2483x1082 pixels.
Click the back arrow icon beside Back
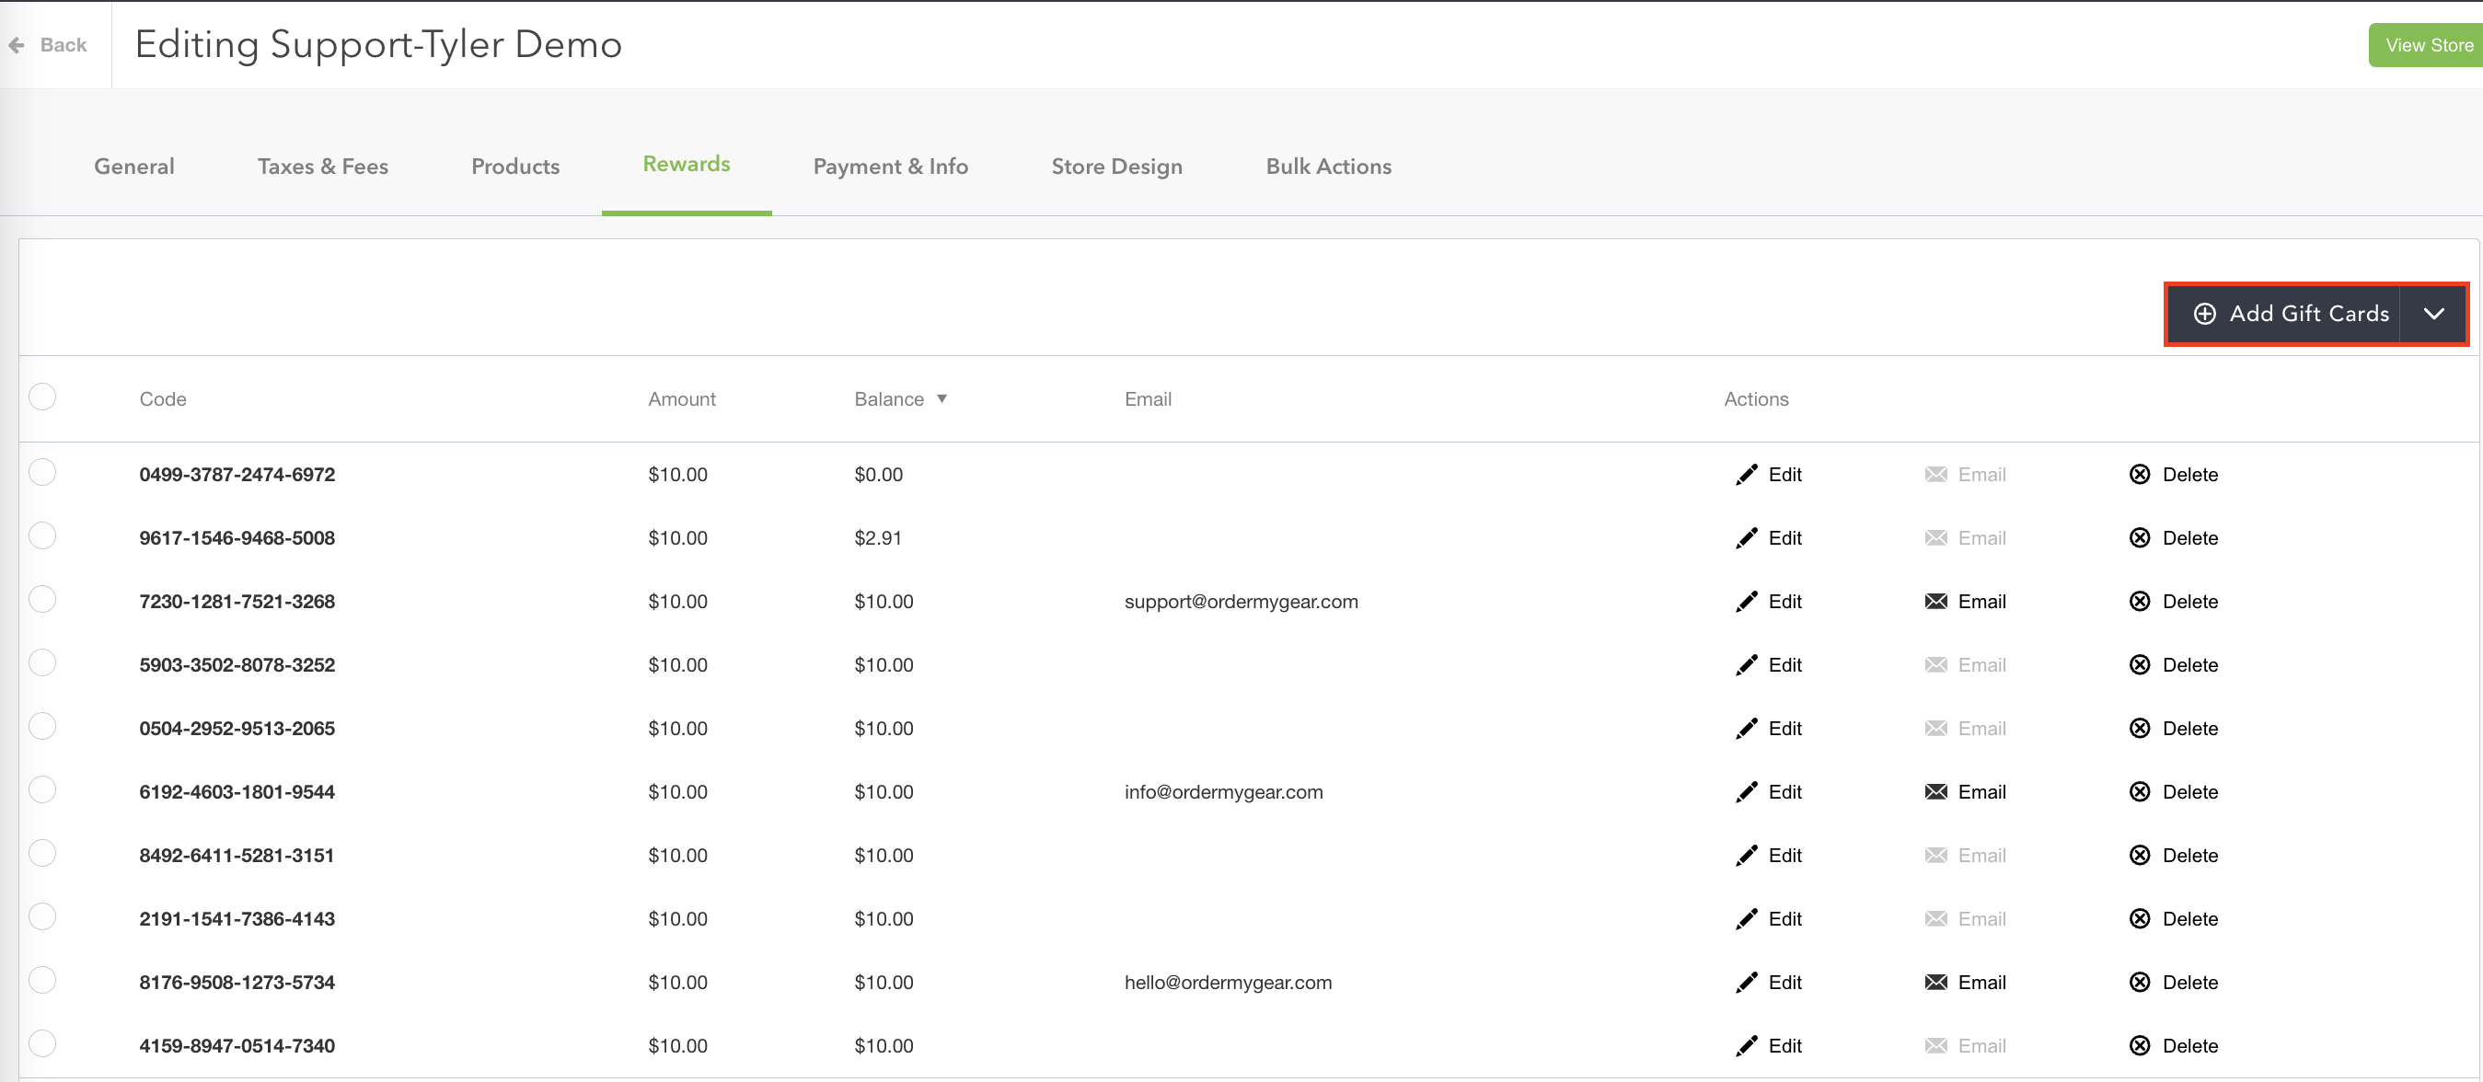point(17,45)
